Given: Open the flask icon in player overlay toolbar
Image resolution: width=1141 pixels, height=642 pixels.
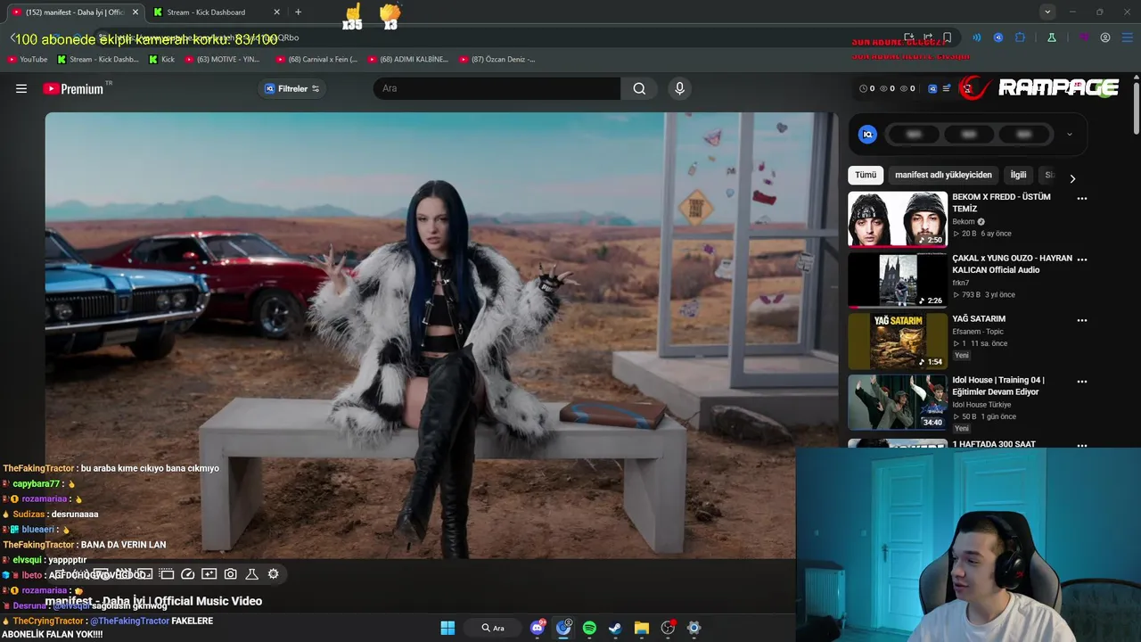Looking at the screenshot, I should tap(251, 574).
